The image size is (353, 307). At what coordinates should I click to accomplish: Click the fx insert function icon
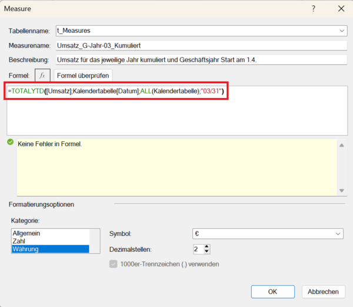tap(42, 76)
